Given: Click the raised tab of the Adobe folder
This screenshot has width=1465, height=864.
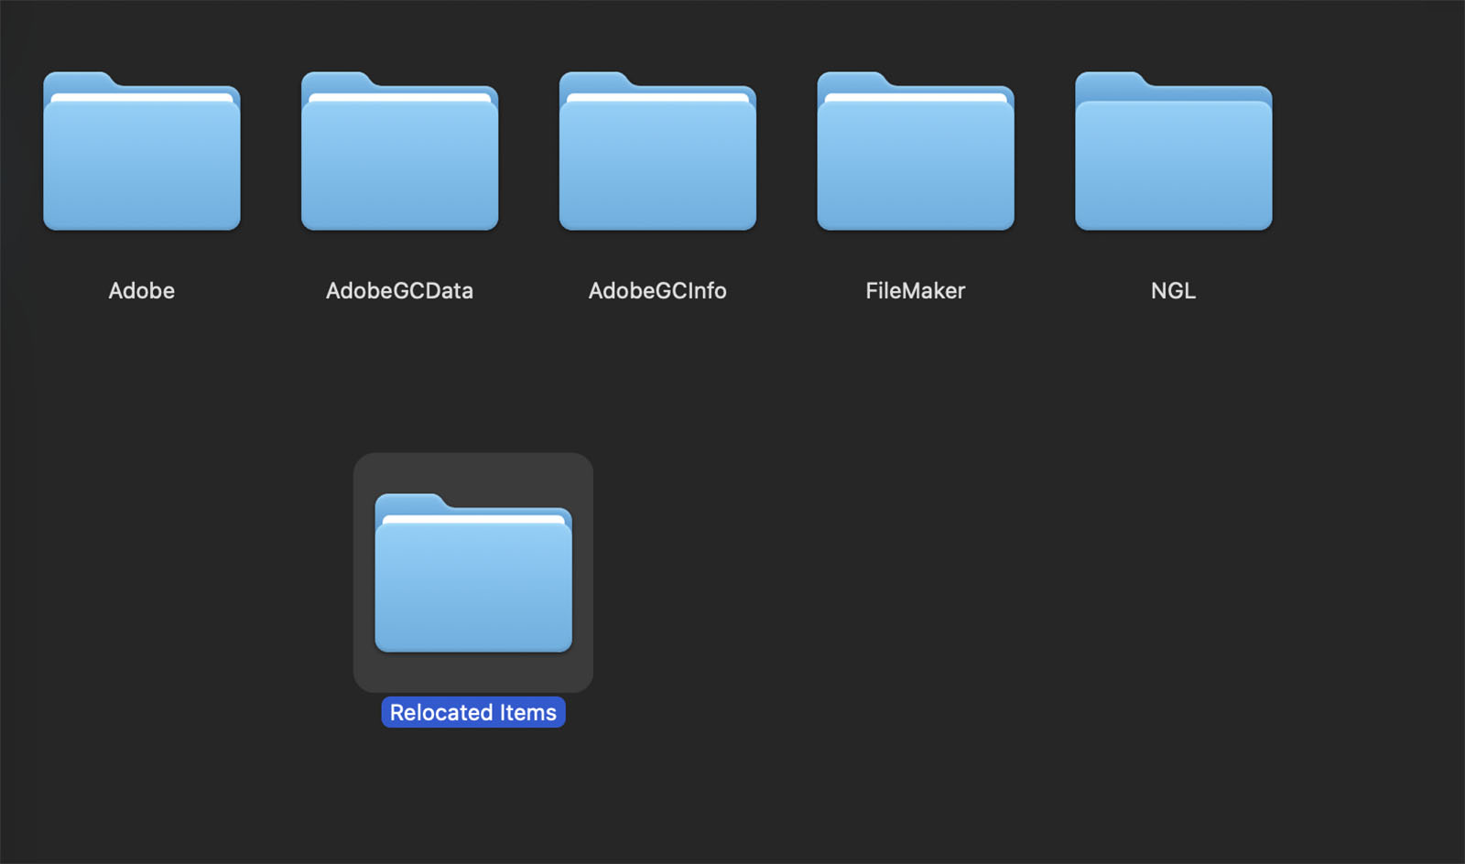Looking at the screenshot, I should (x=78, y=81).
